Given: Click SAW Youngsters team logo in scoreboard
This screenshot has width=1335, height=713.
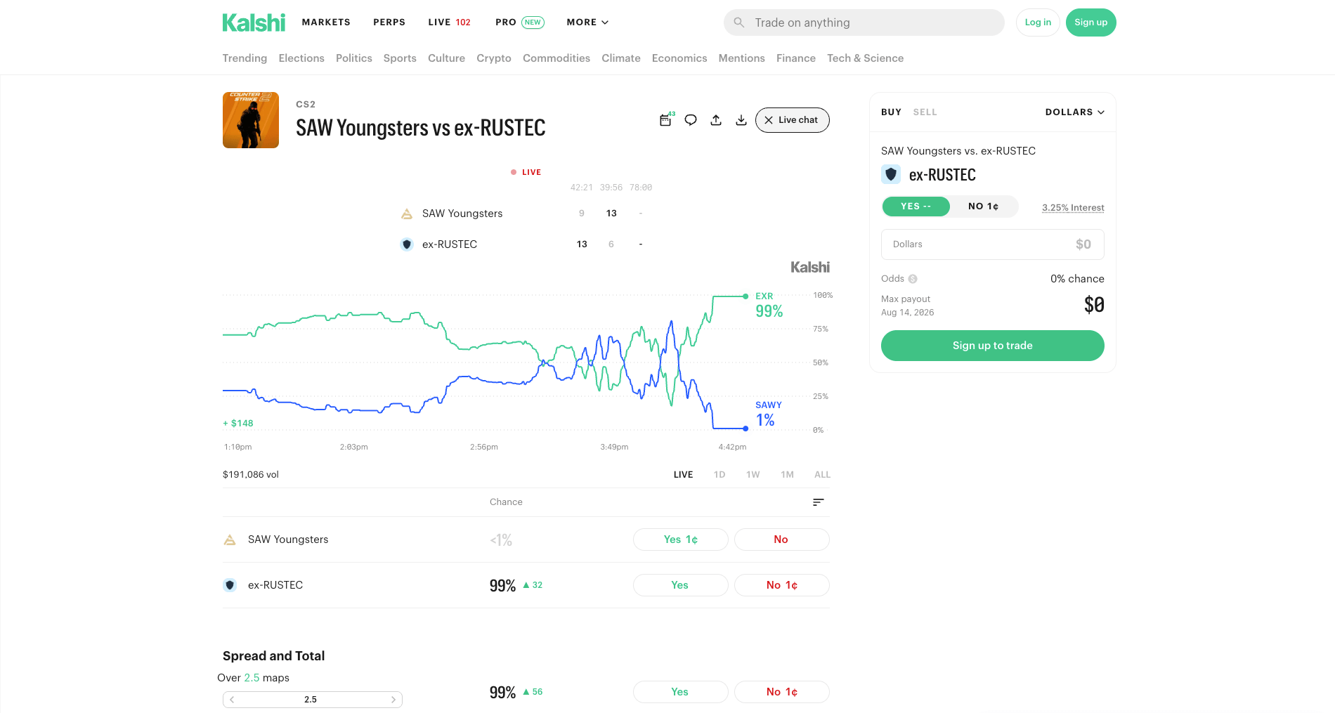Looking at the screenshot, I should pos(407,214).
